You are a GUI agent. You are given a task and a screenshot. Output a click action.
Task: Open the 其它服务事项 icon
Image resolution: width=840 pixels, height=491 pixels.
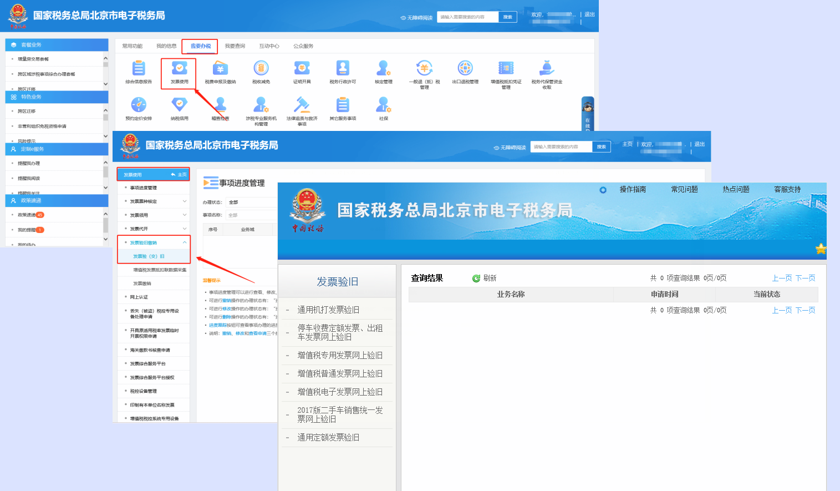343,104
